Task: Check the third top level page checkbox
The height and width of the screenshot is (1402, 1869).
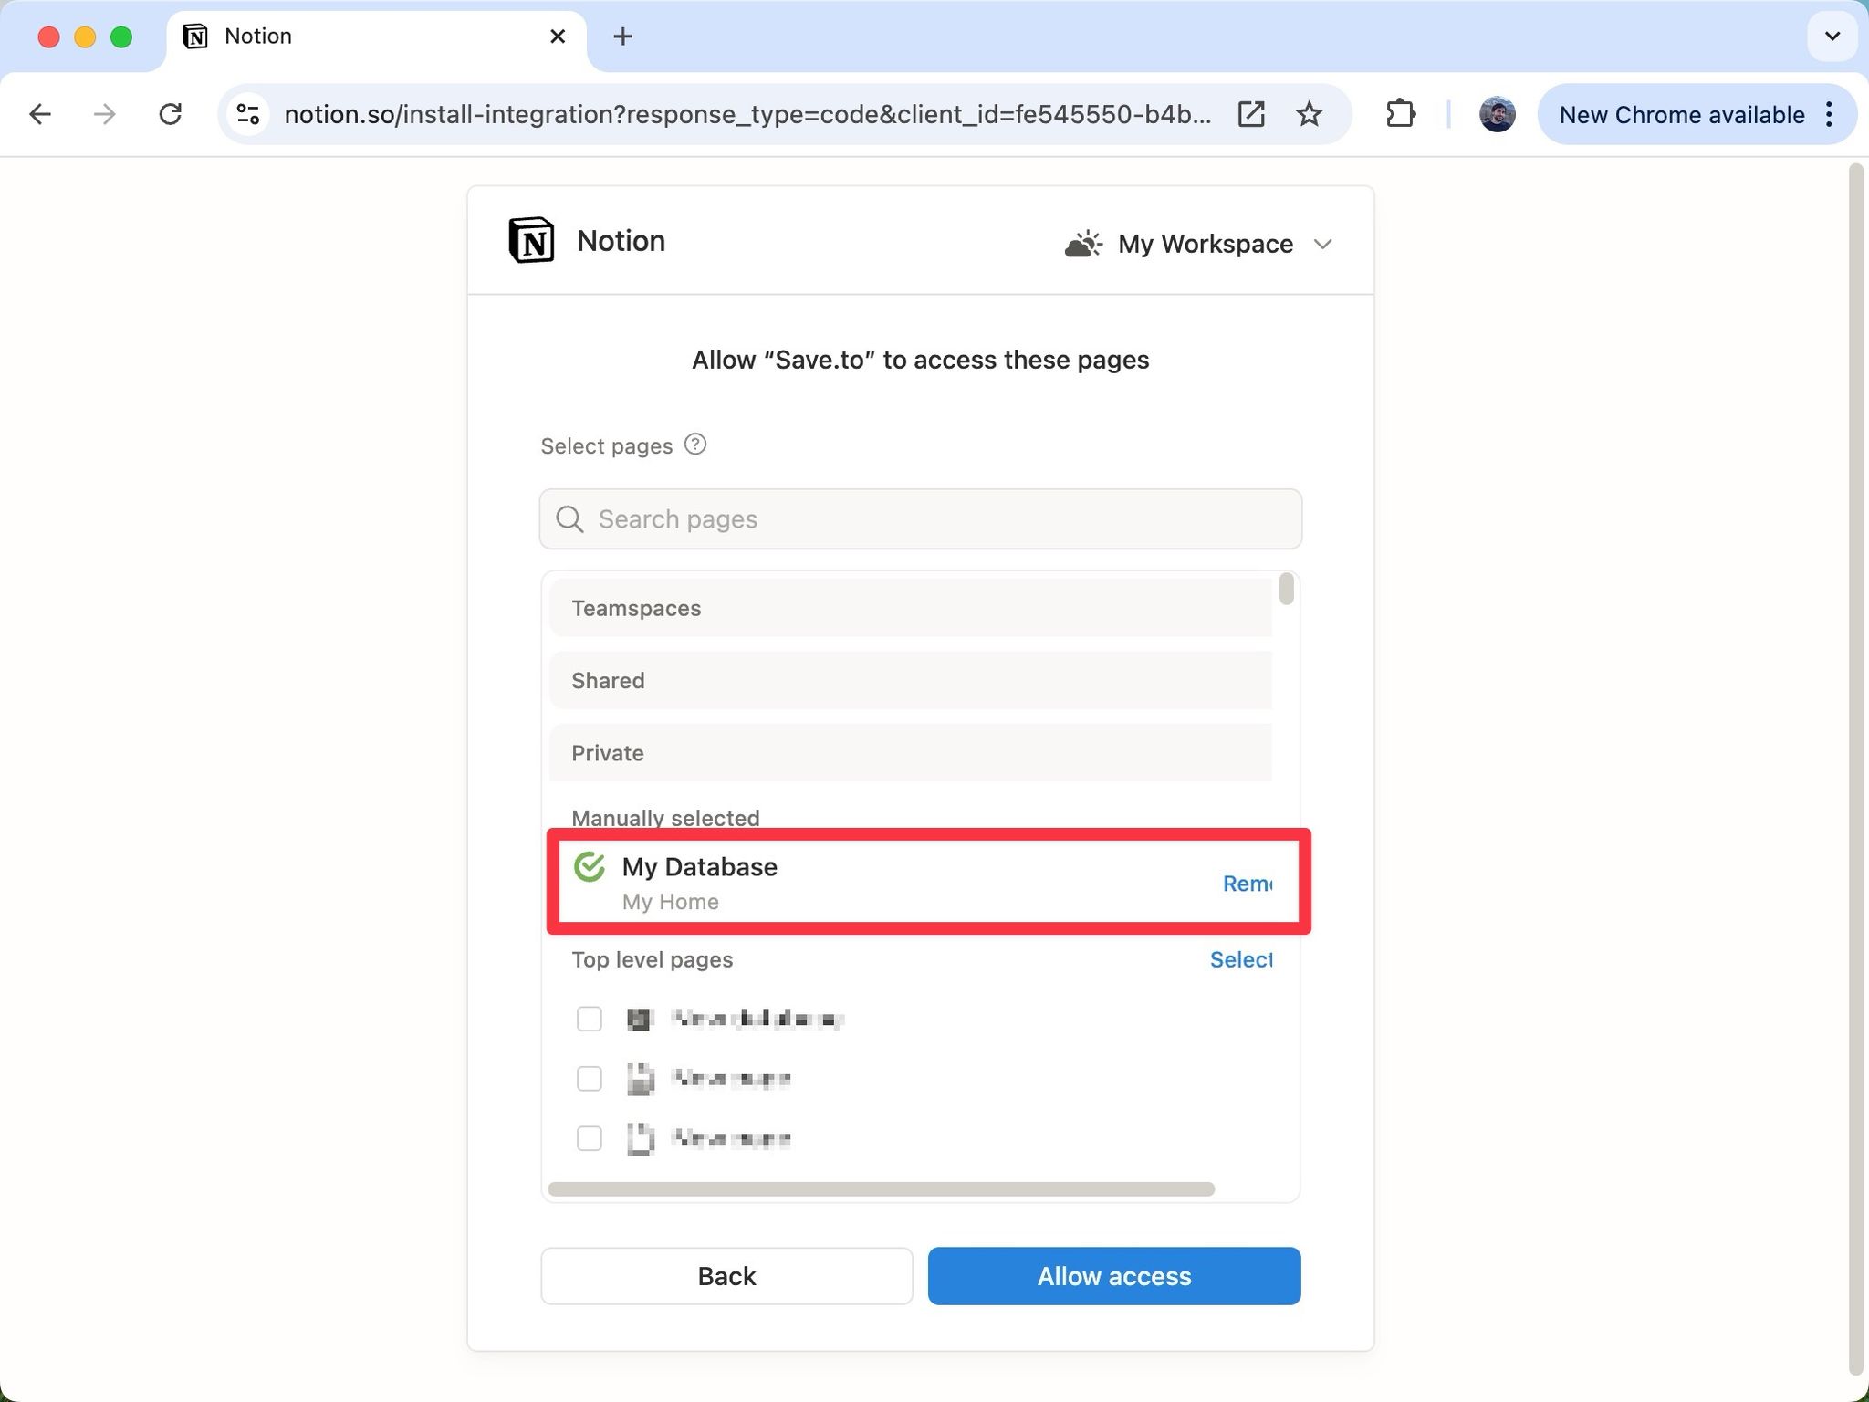Action: click(x=590, y=1138)
